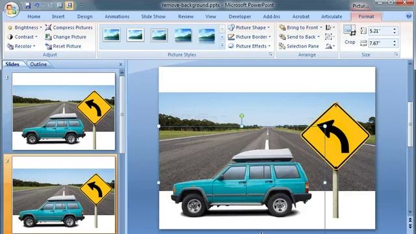Switch to the Review tab
This screenshot has width=416, height=234.
coord(186,16)
